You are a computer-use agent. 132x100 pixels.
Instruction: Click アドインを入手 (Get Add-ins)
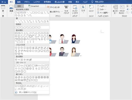click(x=53, y=7)
